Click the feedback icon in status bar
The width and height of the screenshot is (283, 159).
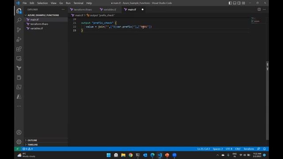click(x=258, y=149)
